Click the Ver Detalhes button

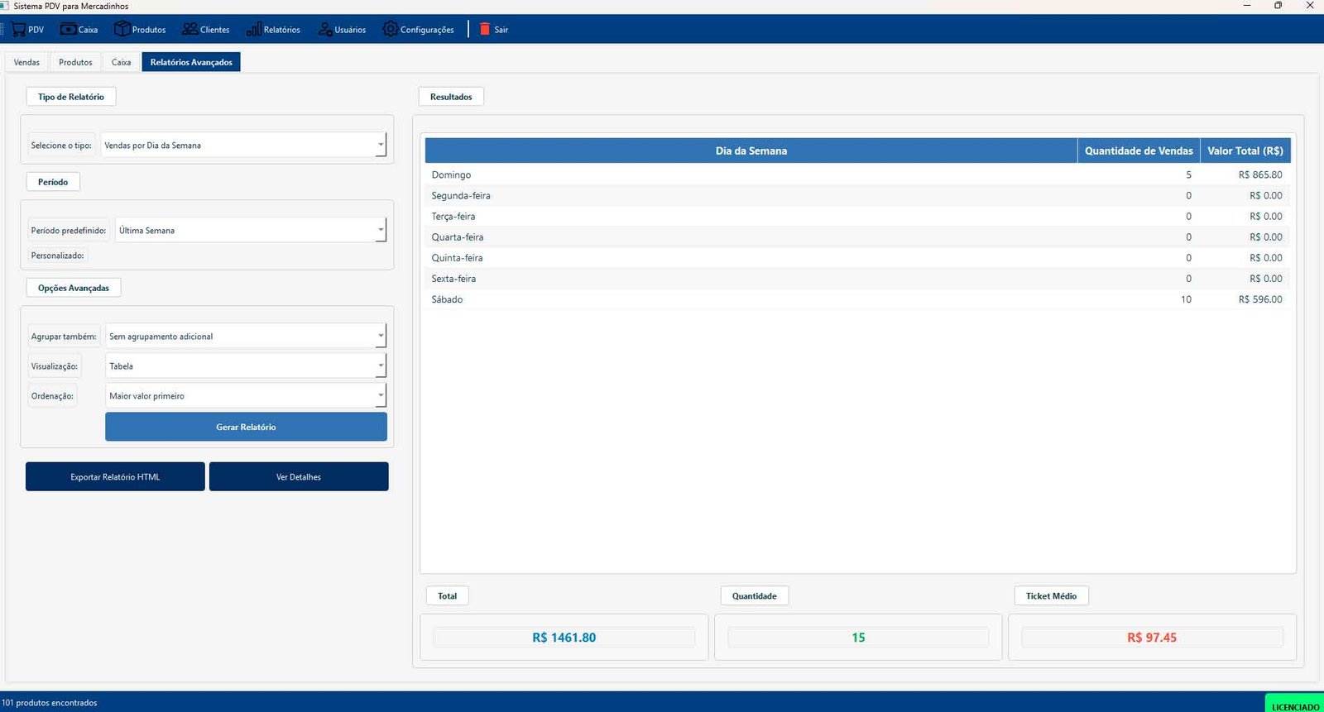coord(299,476)
